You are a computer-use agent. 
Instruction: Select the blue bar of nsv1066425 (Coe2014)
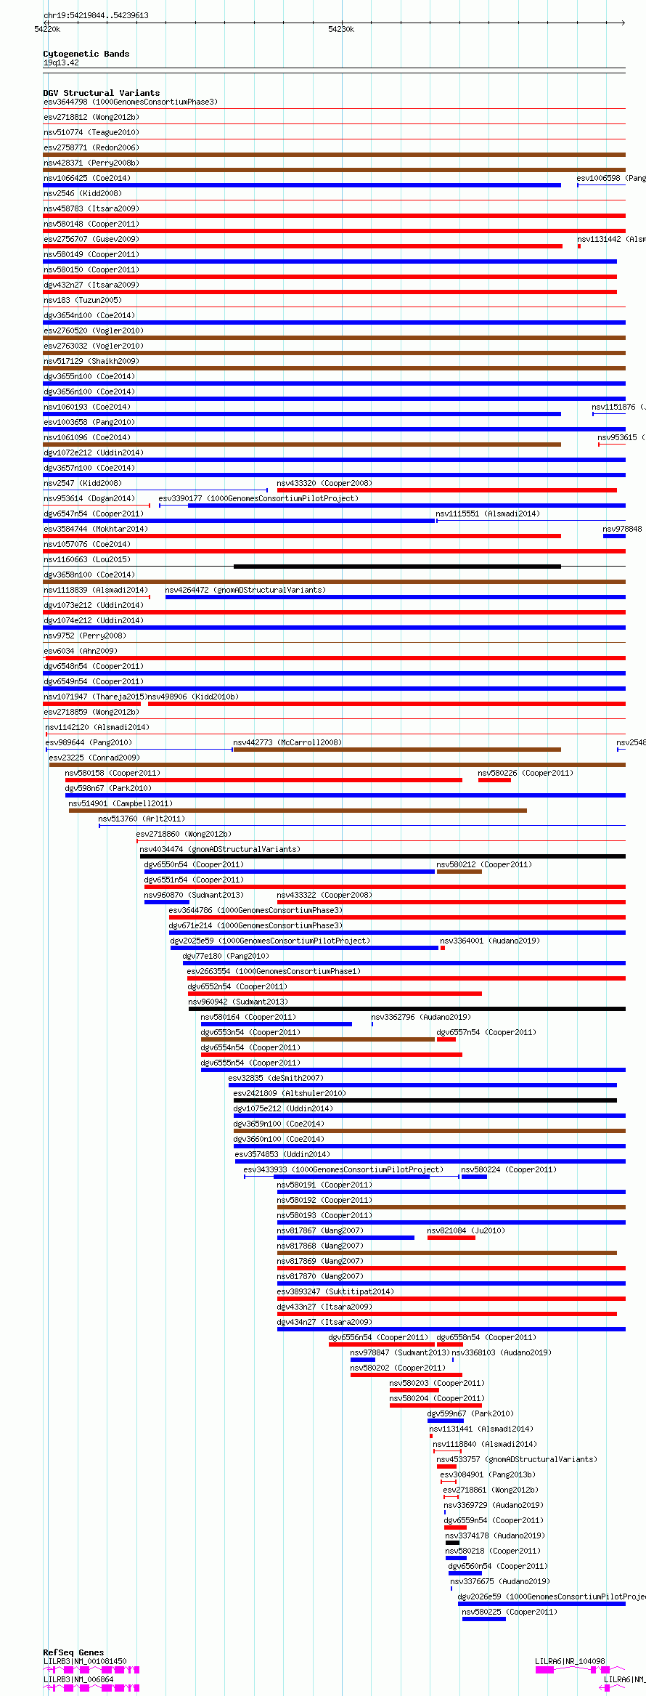(302, 185)
